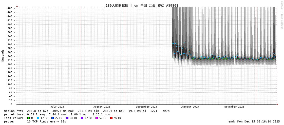
Task: Click the September 2025 x-axis label
Action: [x=146, y=107]
